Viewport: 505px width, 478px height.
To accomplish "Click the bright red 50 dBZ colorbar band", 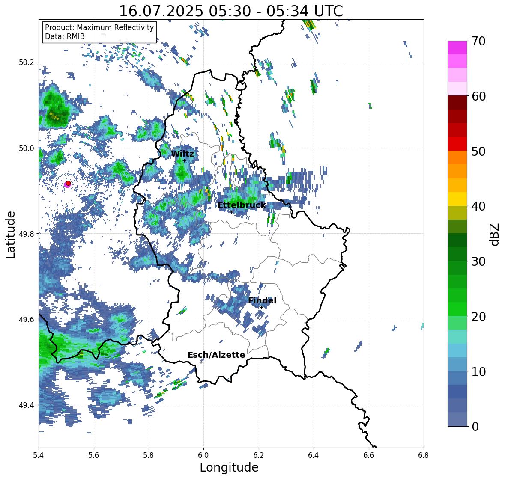I will [457, 144].
